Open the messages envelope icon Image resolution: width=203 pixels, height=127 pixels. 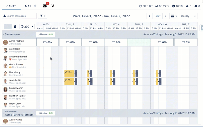(x=45, y=6)
